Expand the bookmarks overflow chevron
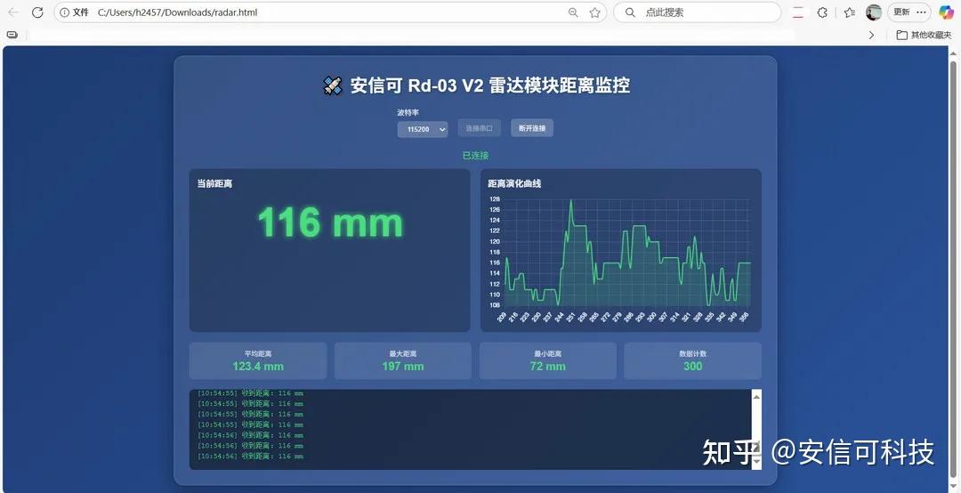 click(871, 35)
